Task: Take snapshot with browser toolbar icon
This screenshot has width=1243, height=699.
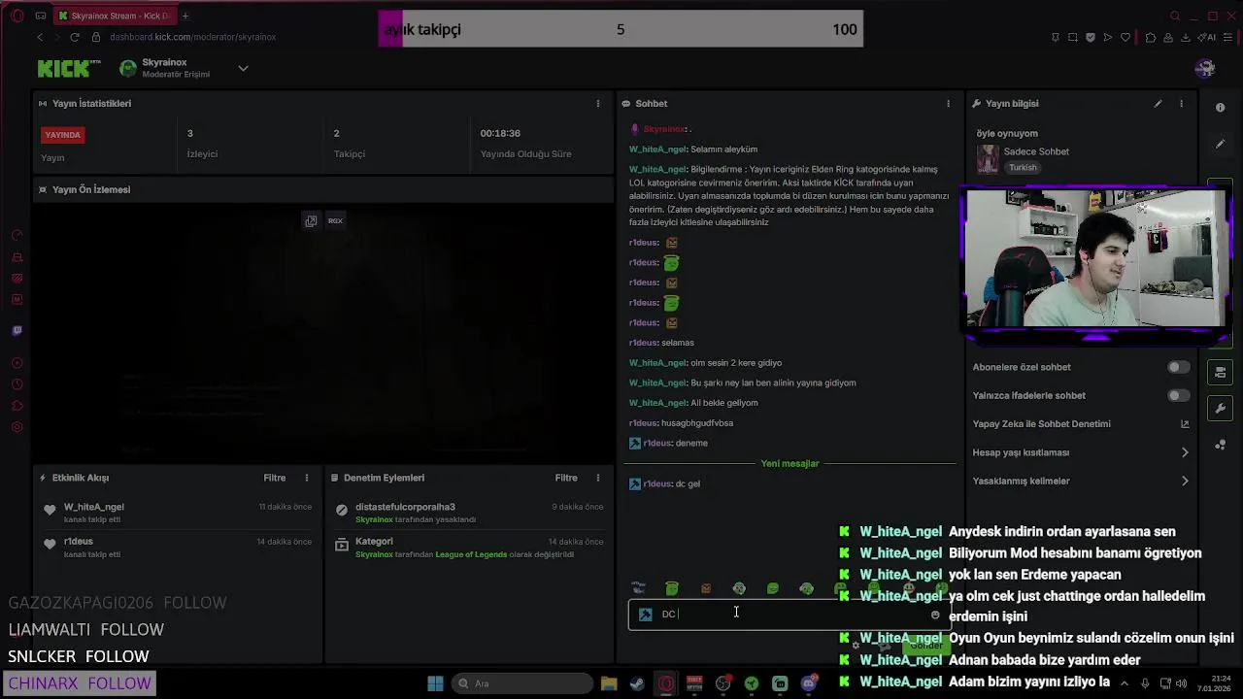Action: coord(1073,37)
